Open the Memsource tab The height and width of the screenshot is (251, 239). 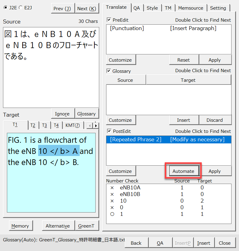pyautogui.click(x=191, y=8)
